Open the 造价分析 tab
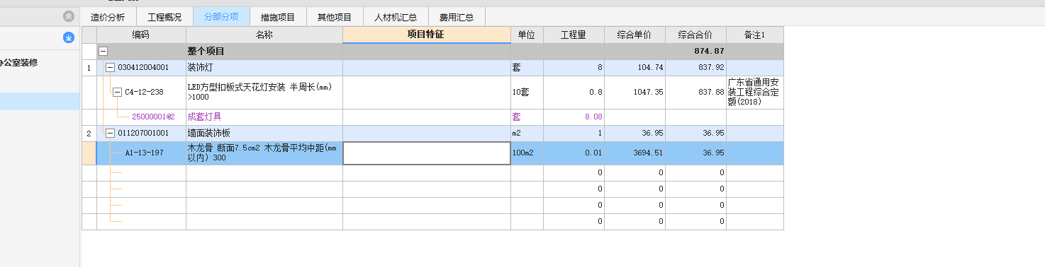The width and height of the screenshot is (1045, 267). (108, 17)
